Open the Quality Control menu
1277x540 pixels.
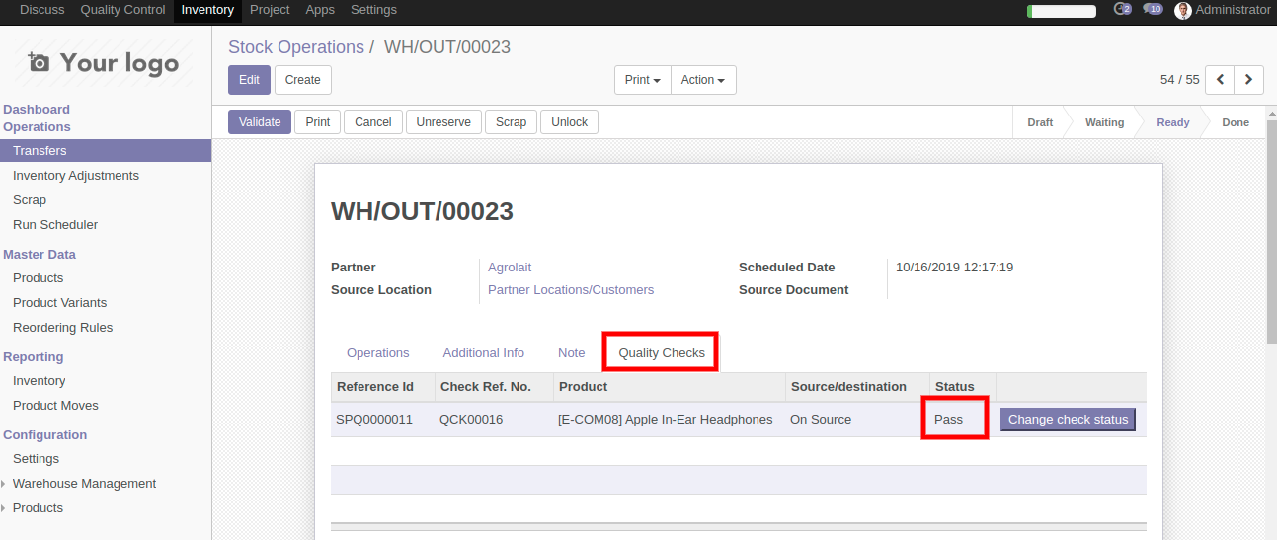pyautogui.click(x=122, y=10)
